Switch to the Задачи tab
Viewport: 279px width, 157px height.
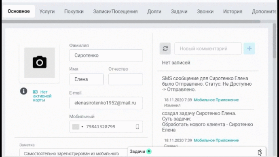[179, 11]
